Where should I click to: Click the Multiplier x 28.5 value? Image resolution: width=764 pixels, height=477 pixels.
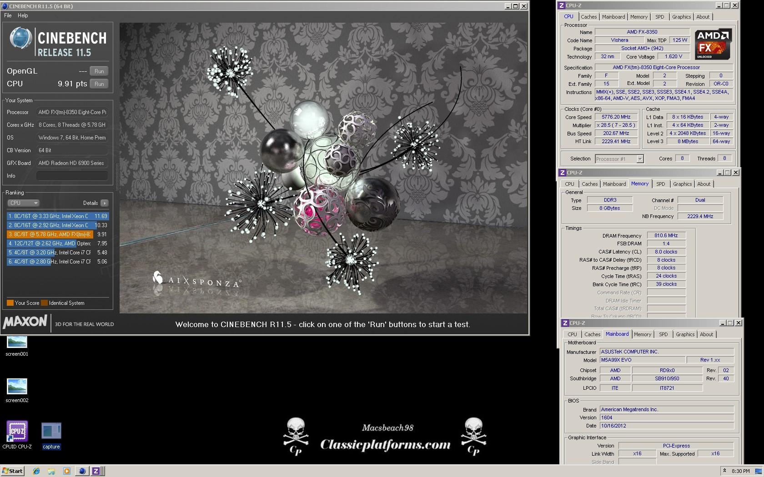616,125
